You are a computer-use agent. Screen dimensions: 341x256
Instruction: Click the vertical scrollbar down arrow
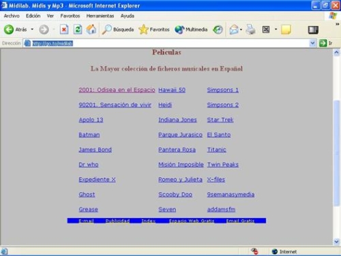[336, 242]
